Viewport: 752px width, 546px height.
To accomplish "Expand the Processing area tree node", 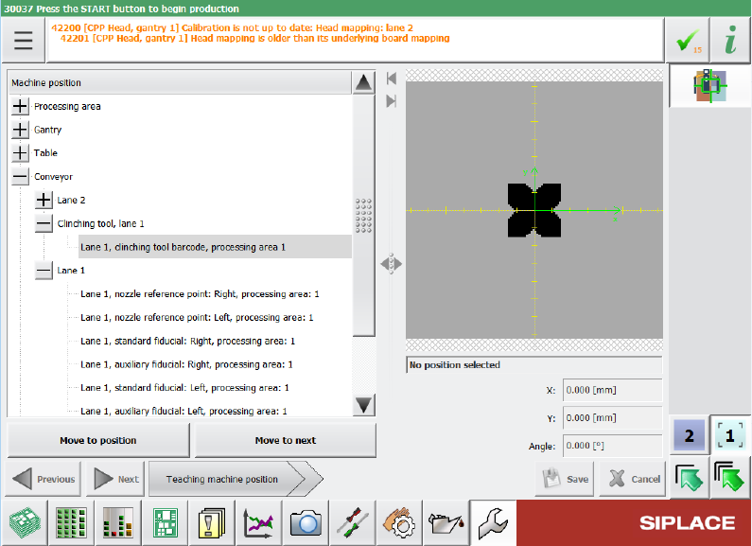I will [21, 107].
